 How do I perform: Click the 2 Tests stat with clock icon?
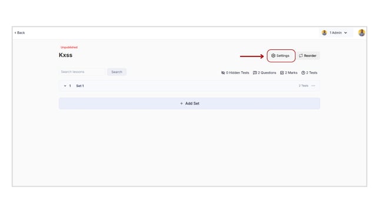[309, 72]
